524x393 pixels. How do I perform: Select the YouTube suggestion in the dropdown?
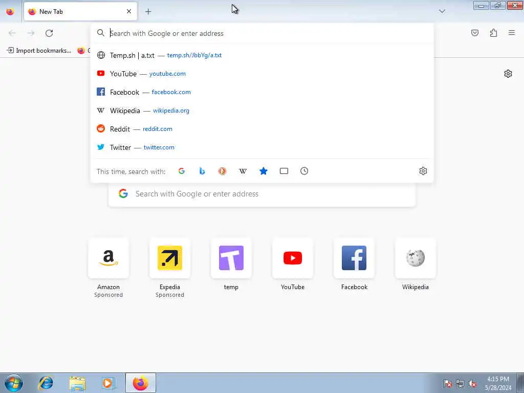(x=261, y=74)
